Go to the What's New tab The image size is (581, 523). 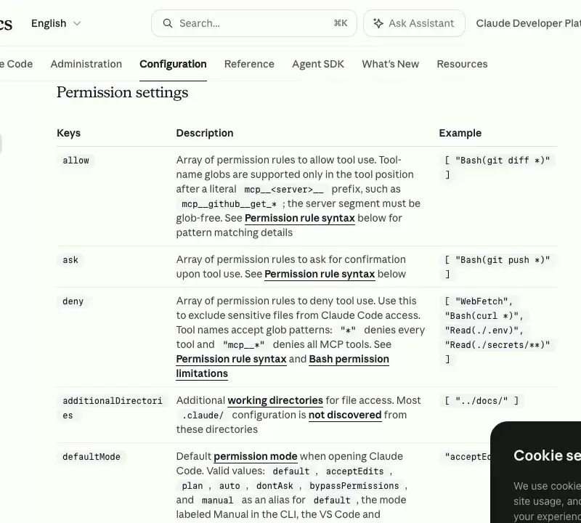(390, 64)
